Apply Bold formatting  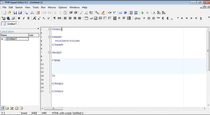point(19,18)
